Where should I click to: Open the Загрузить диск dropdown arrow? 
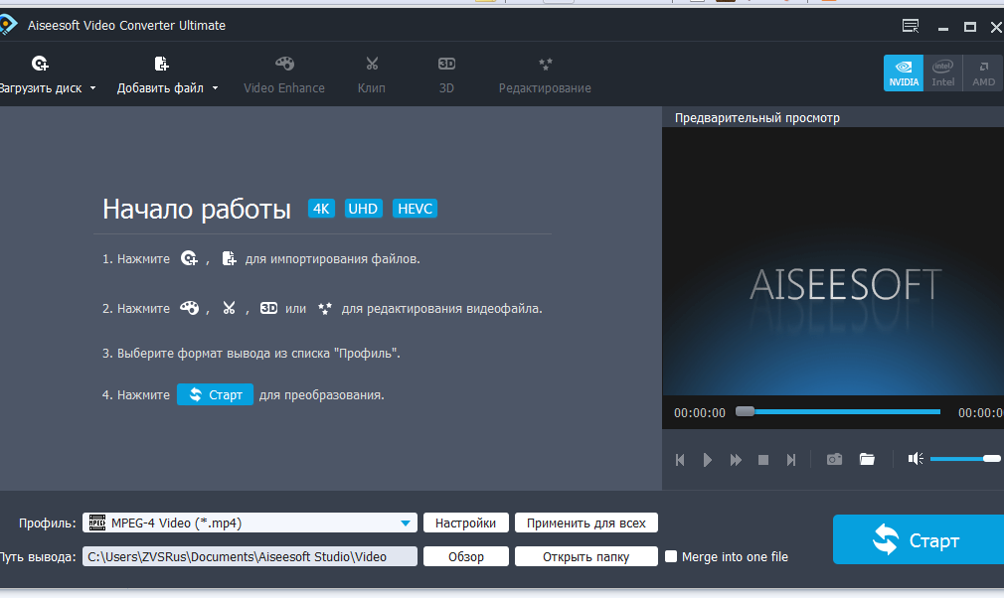(92, 88)
